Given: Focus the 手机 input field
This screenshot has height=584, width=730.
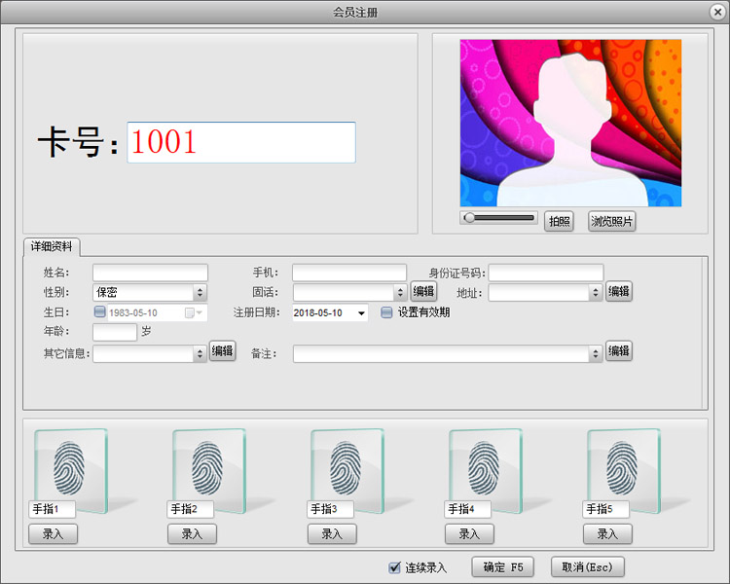Looking at the screenshot, I should [x=349, y=273].
